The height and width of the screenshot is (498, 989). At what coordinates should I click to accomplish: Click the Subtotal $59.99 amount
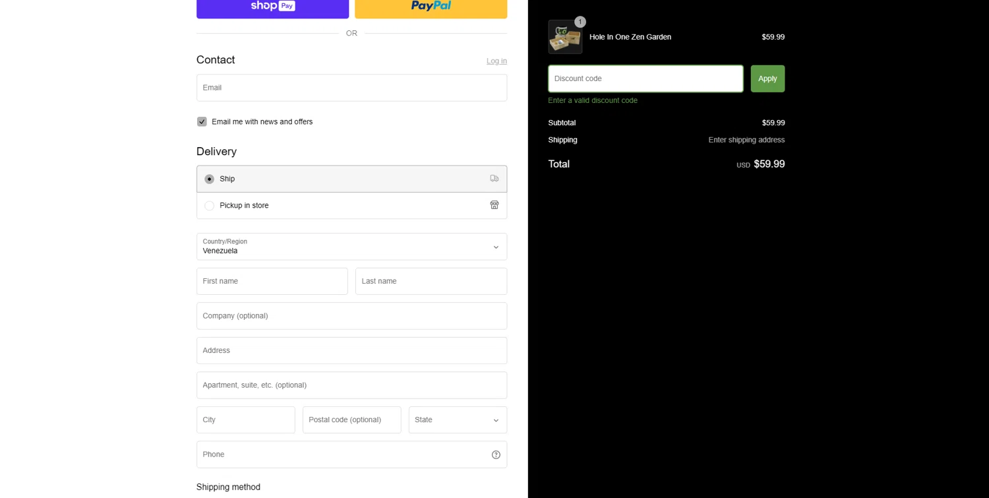point(773,123)
